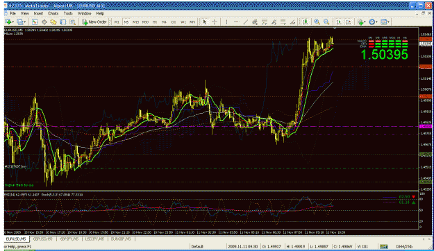The image size is (434, 251).
Task: Click the V: 101 volume status entry
Action: 362,246
